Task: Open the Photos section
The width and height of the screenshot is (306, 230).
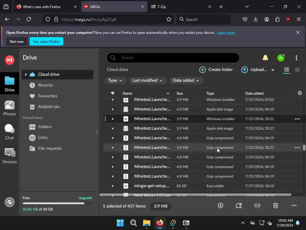Action: (x=10, y=108)
